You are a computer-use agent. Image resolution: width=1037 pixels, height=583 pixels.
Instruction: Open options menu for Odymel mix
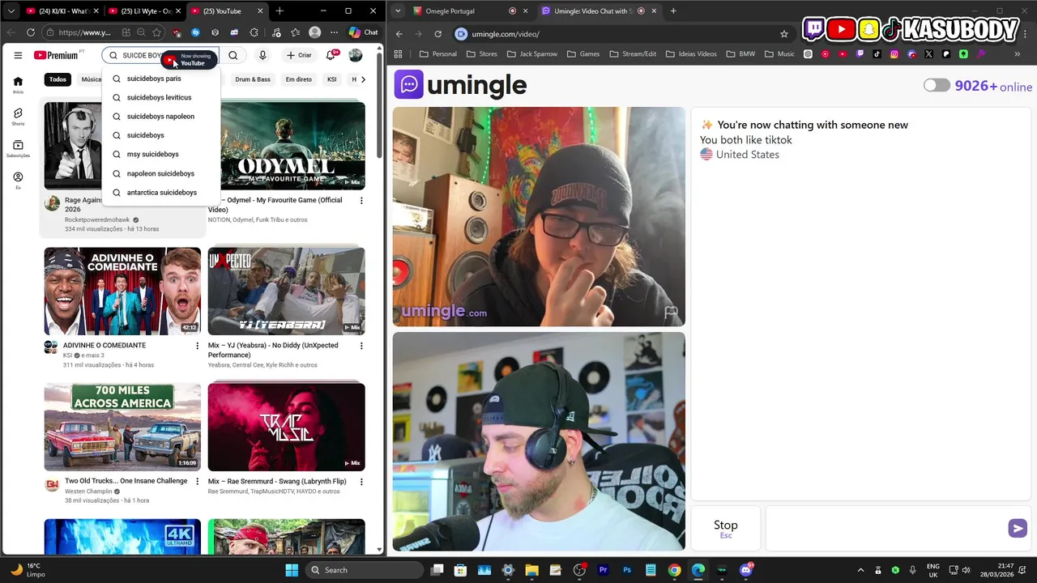[361, 201]
